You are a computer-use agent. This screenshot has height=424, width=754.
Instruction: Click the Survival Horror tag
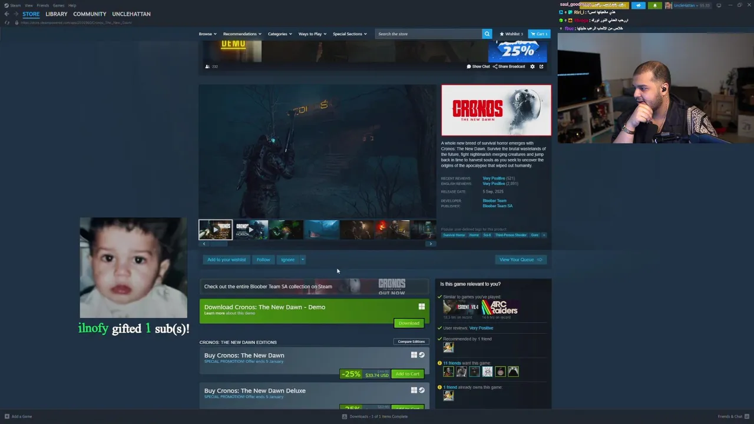[x=454, y=235]
